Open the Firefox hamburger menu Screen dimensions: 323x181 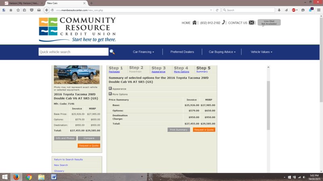point(319,10)
